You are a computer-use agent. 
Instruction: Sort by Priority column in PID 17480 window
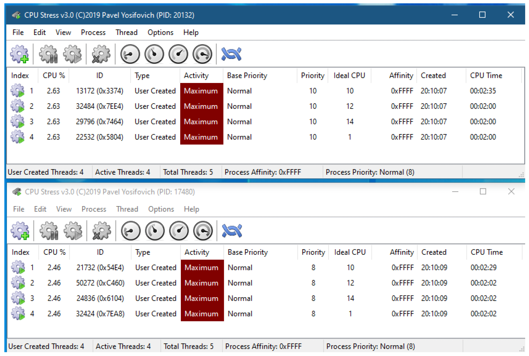pos(313,252)
